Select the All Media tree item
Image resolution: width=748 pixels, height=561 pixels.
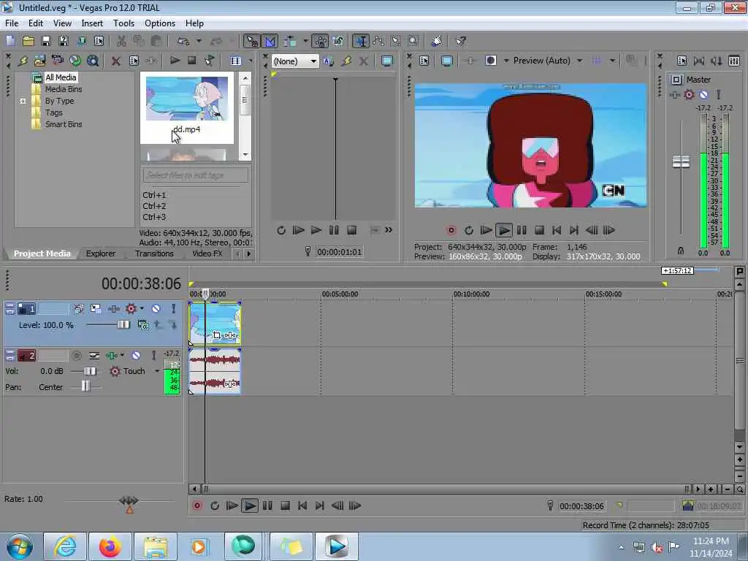[61, 77]
